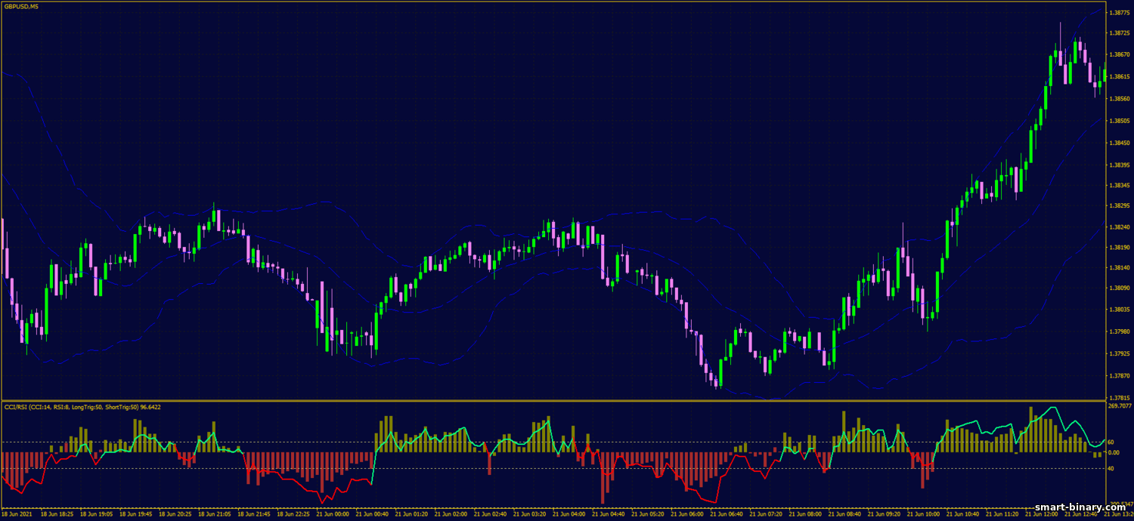Click the 18 Jun 21:45 time label
Screen dimensions: 1134x521
click(255, 514)
